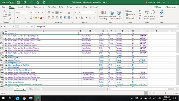Open the Comments pane
This screenshot has height=101, width=179.
point(170,7)
